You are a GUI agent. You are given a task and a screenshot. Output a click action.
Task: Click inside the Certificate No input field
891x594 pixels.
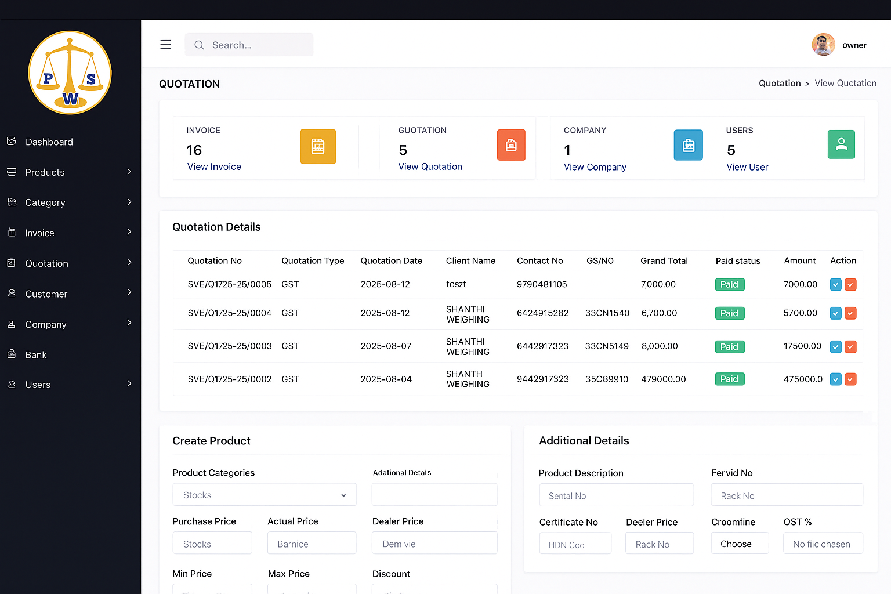pyautogui.click(x=575, y=544)
